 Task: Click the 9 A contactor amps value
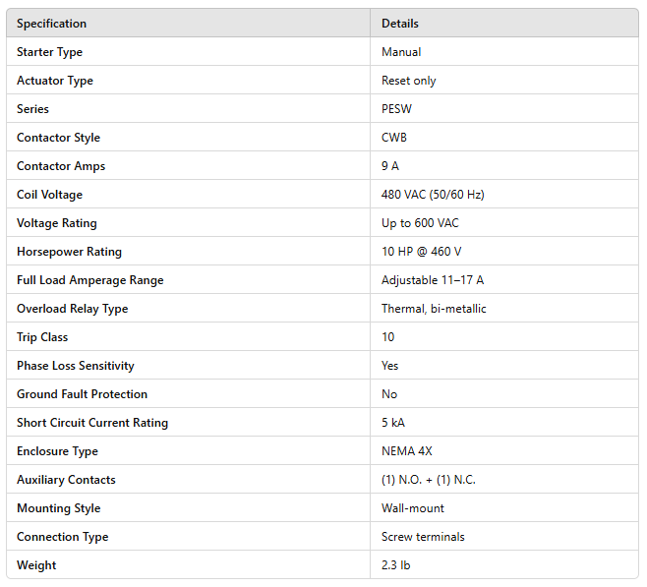390,166
